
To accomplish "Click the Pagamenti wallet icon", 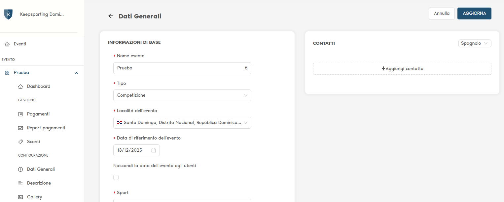I will [x=20, y=114].
